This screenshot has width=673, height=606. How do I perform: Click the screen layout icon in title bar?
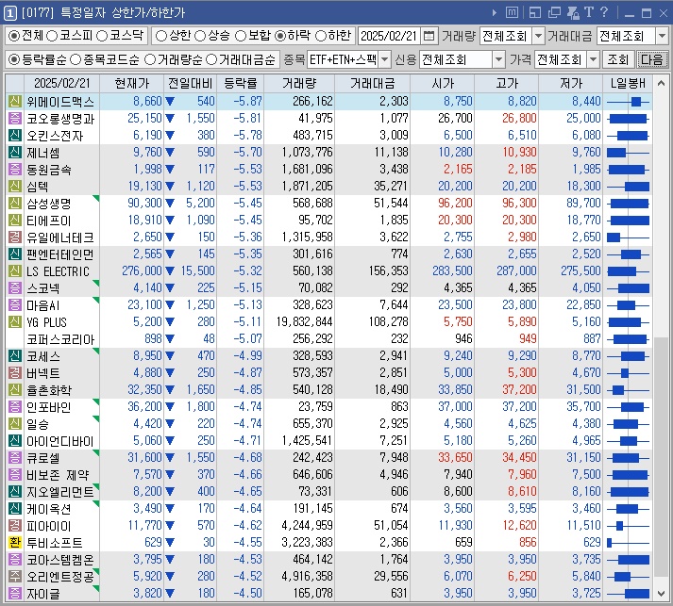pos(535,12)
